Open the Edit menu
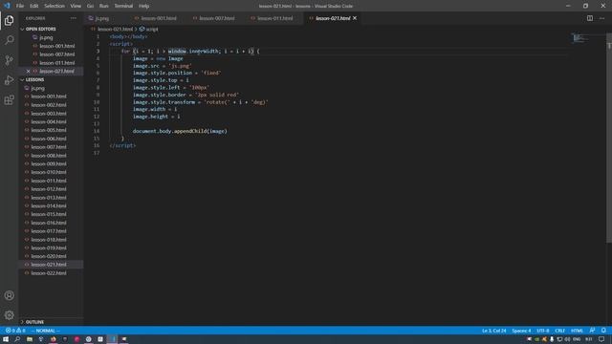This screenshot has height=344, width=612. point(34,6)
